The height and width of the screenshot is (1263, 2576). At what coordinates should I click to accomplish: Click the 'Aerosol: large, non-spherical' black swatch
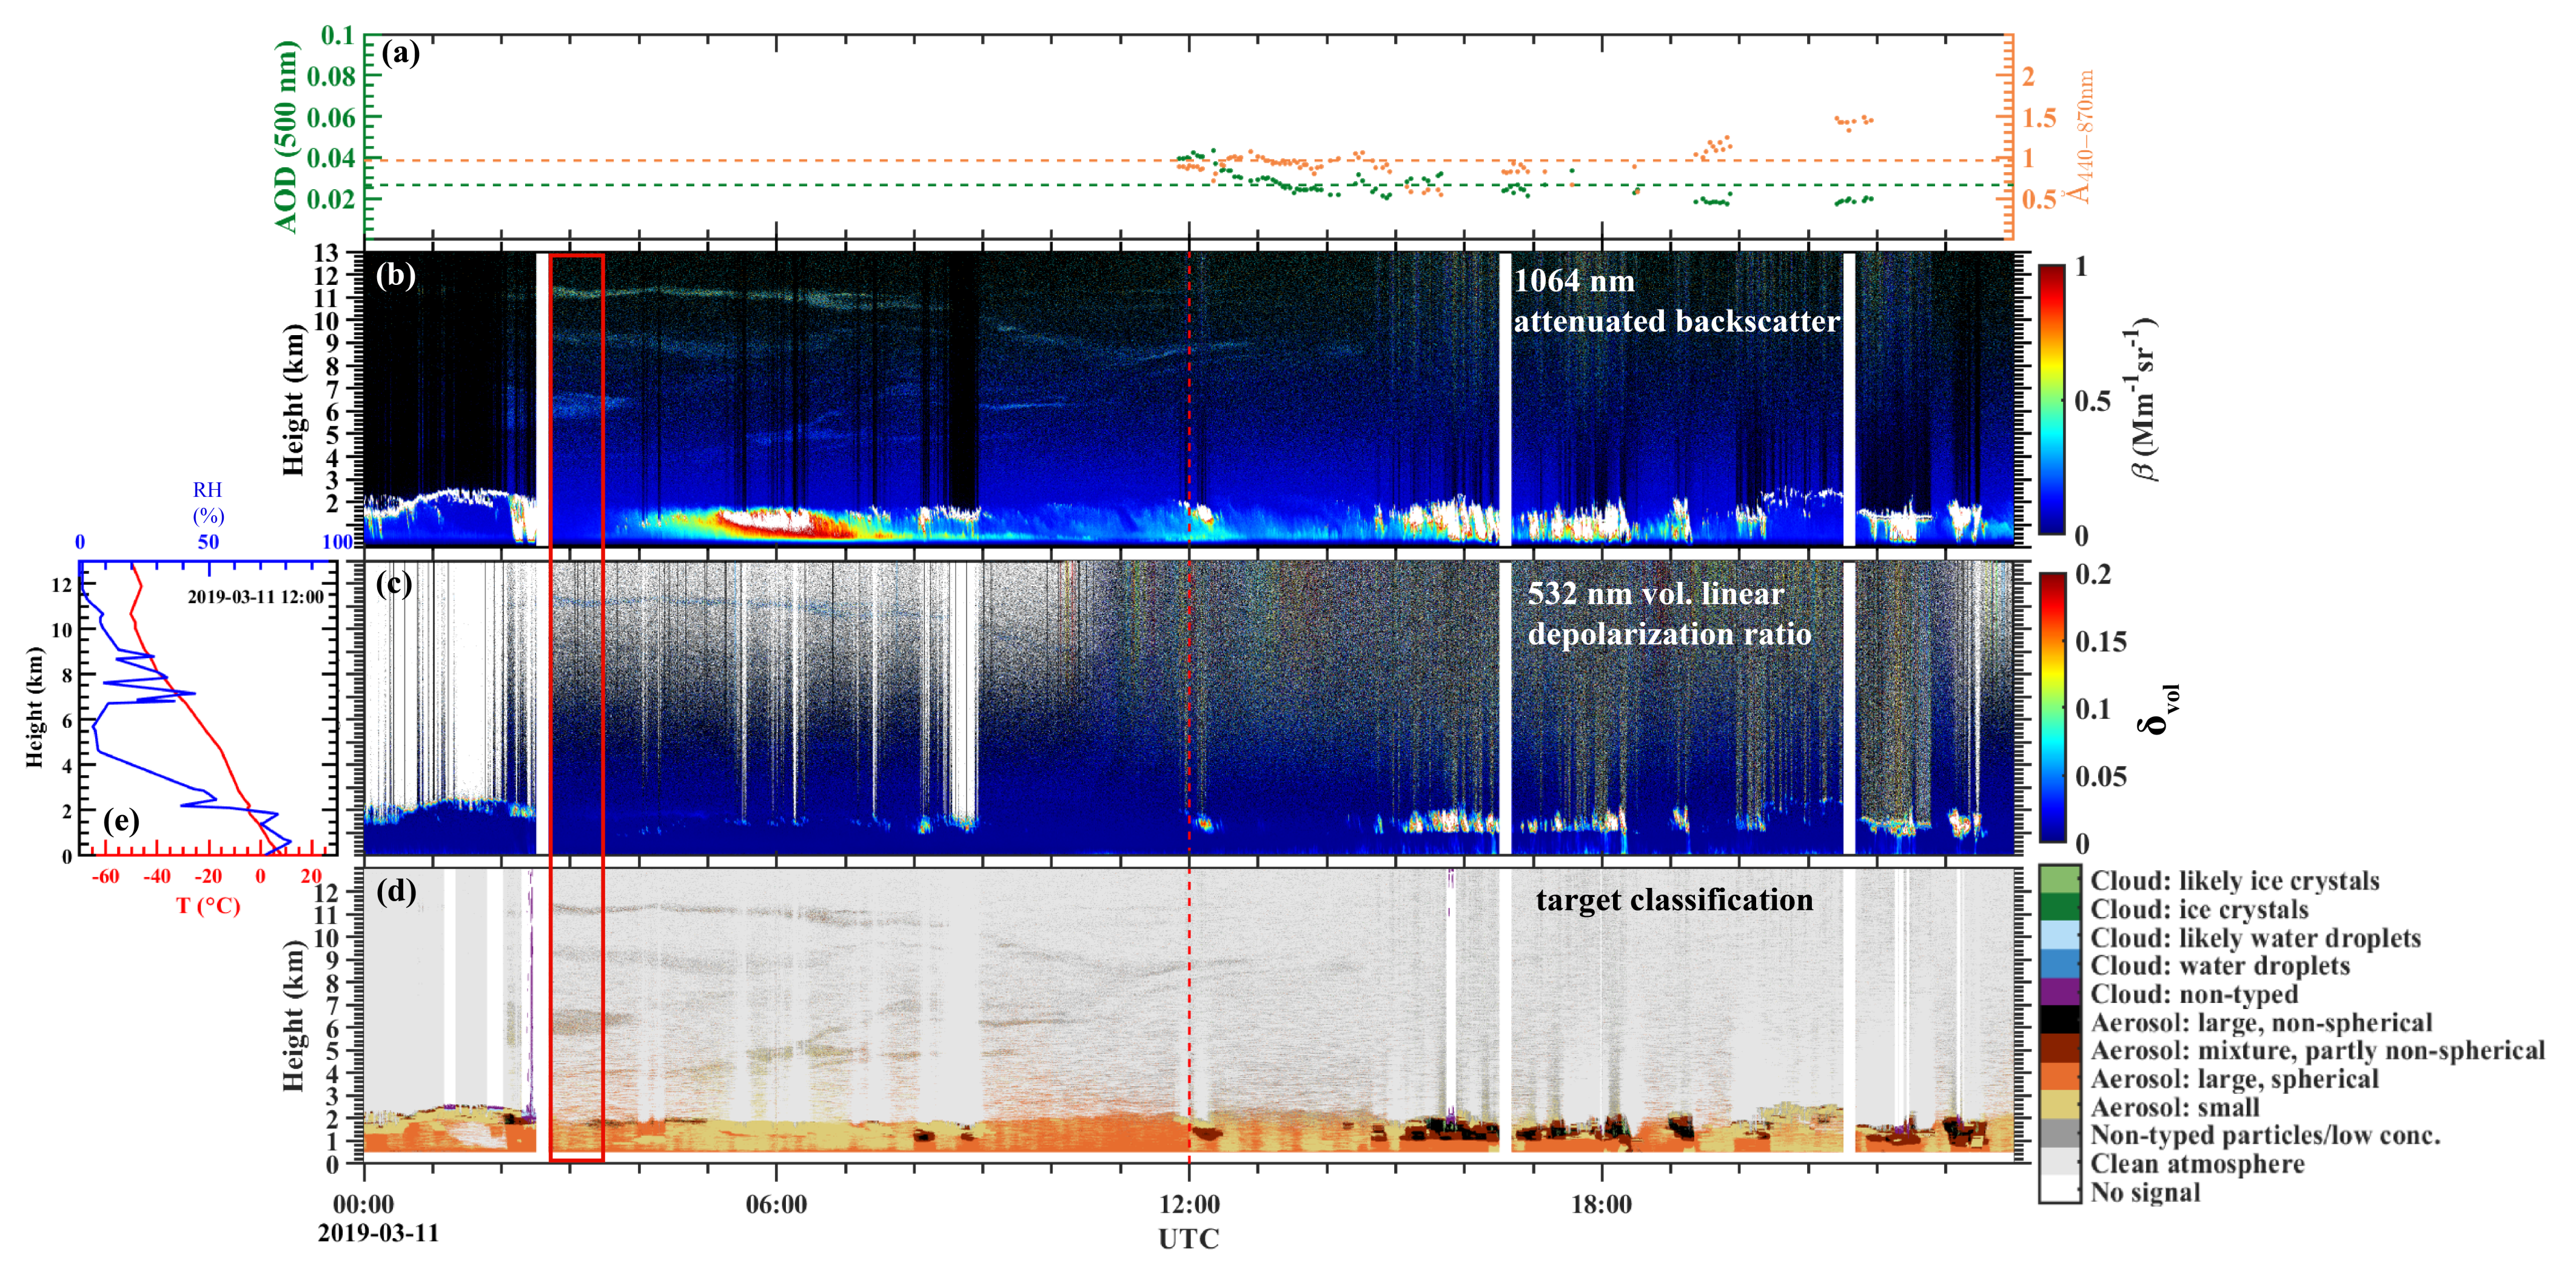pos(2060,1021)
